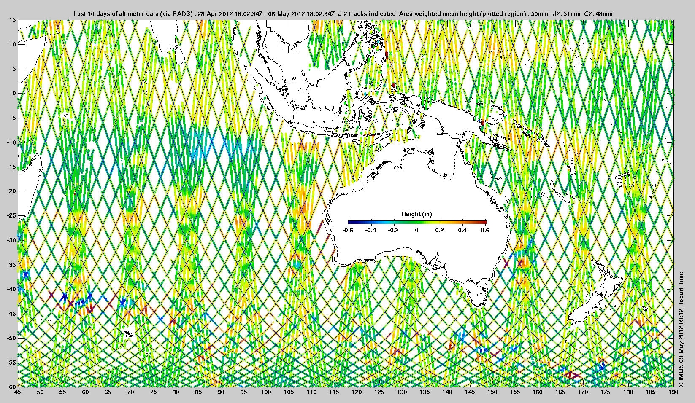Image resolution: width=695 pixels, height=403 pixels.
Task: Click the '-15' latitude tick label
Action: coord(11,167)
